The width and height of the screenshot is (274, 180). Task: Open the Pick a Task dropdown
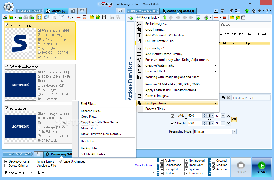(148, 17)
